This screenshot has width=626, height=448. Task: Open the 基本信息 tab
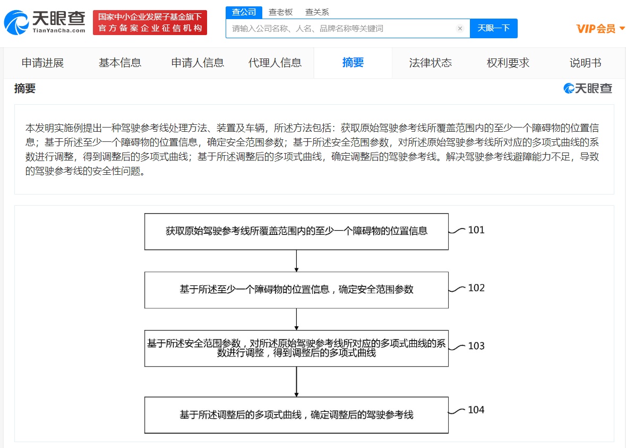pyautogui.click(x=120, y=63)
